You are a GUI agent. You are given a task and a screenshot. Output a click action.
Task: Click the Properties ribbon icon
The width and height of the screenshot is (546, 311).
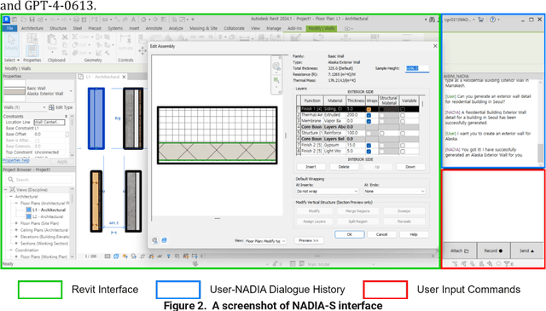[32, 50]
